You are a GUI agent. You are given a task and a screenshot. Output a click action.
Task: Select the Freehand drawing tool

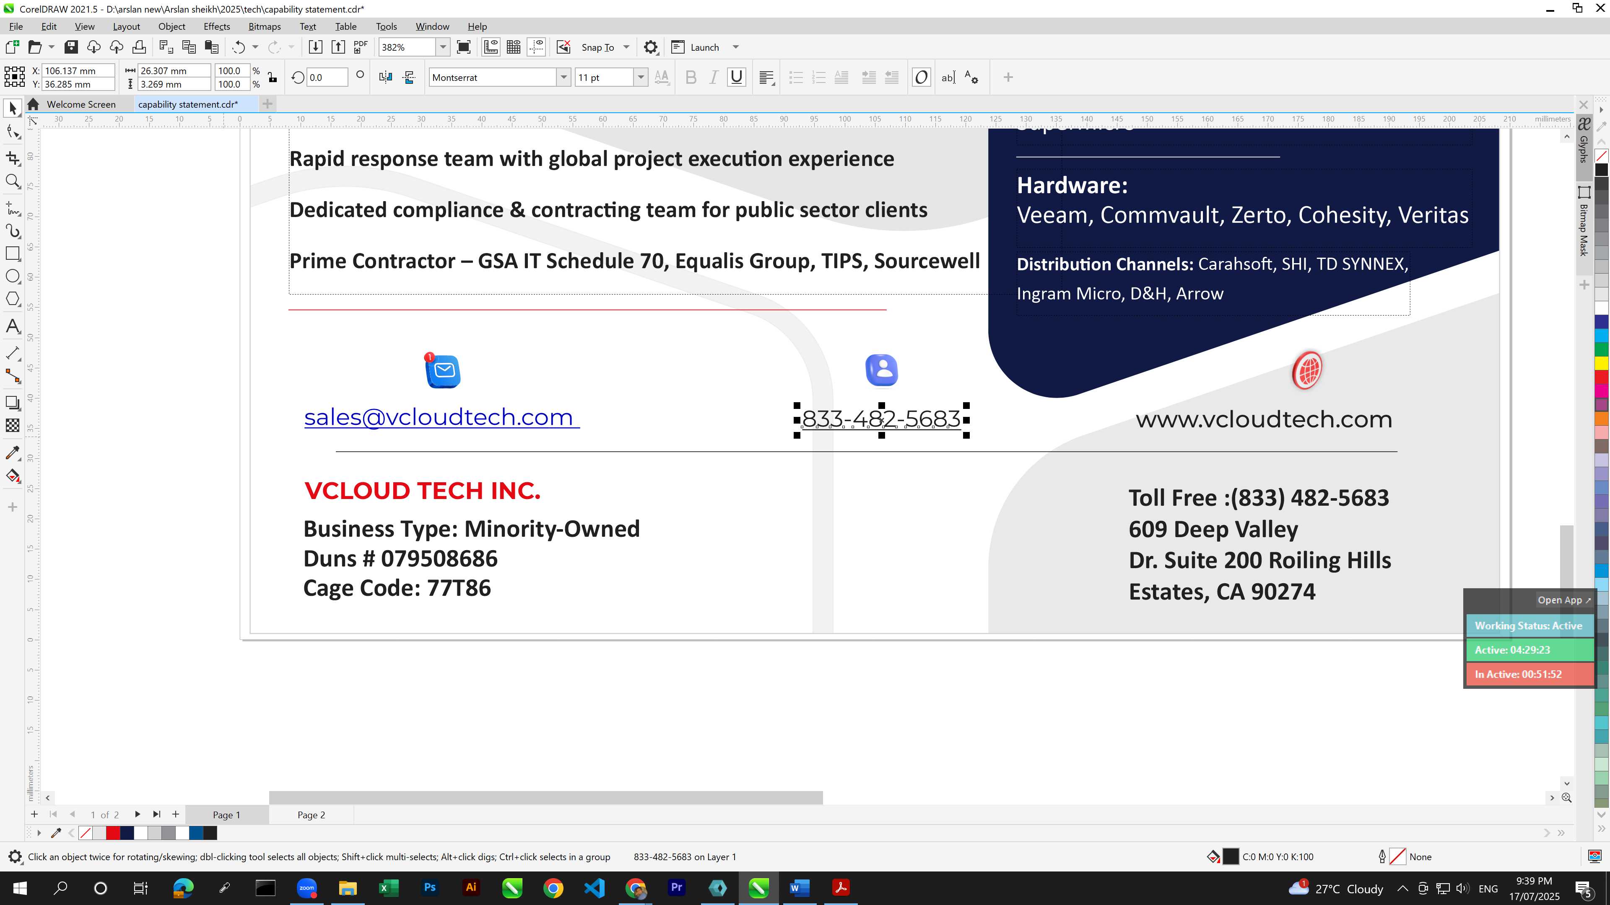point(13,207)
